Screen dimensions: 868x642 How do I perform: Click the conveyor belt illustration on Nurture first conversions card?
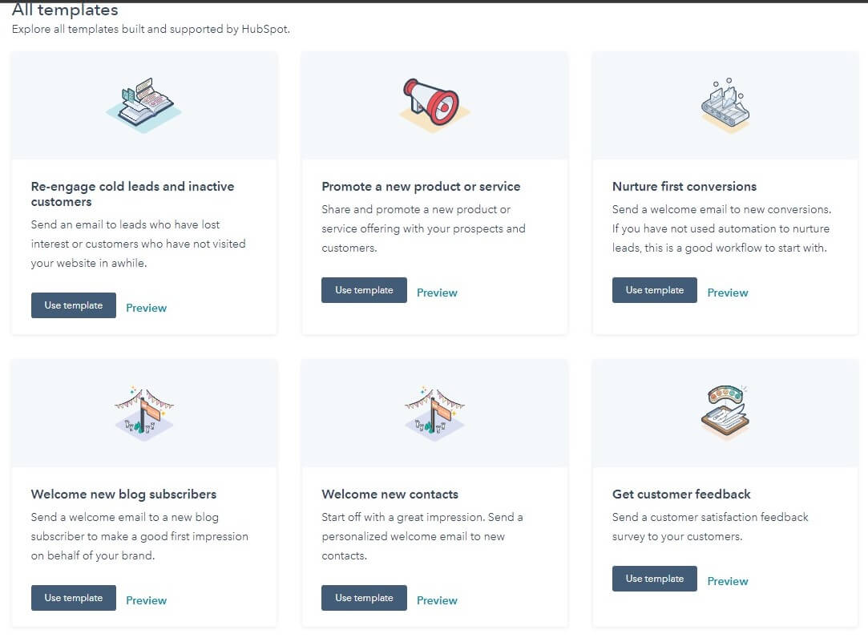tap(725, 103)
